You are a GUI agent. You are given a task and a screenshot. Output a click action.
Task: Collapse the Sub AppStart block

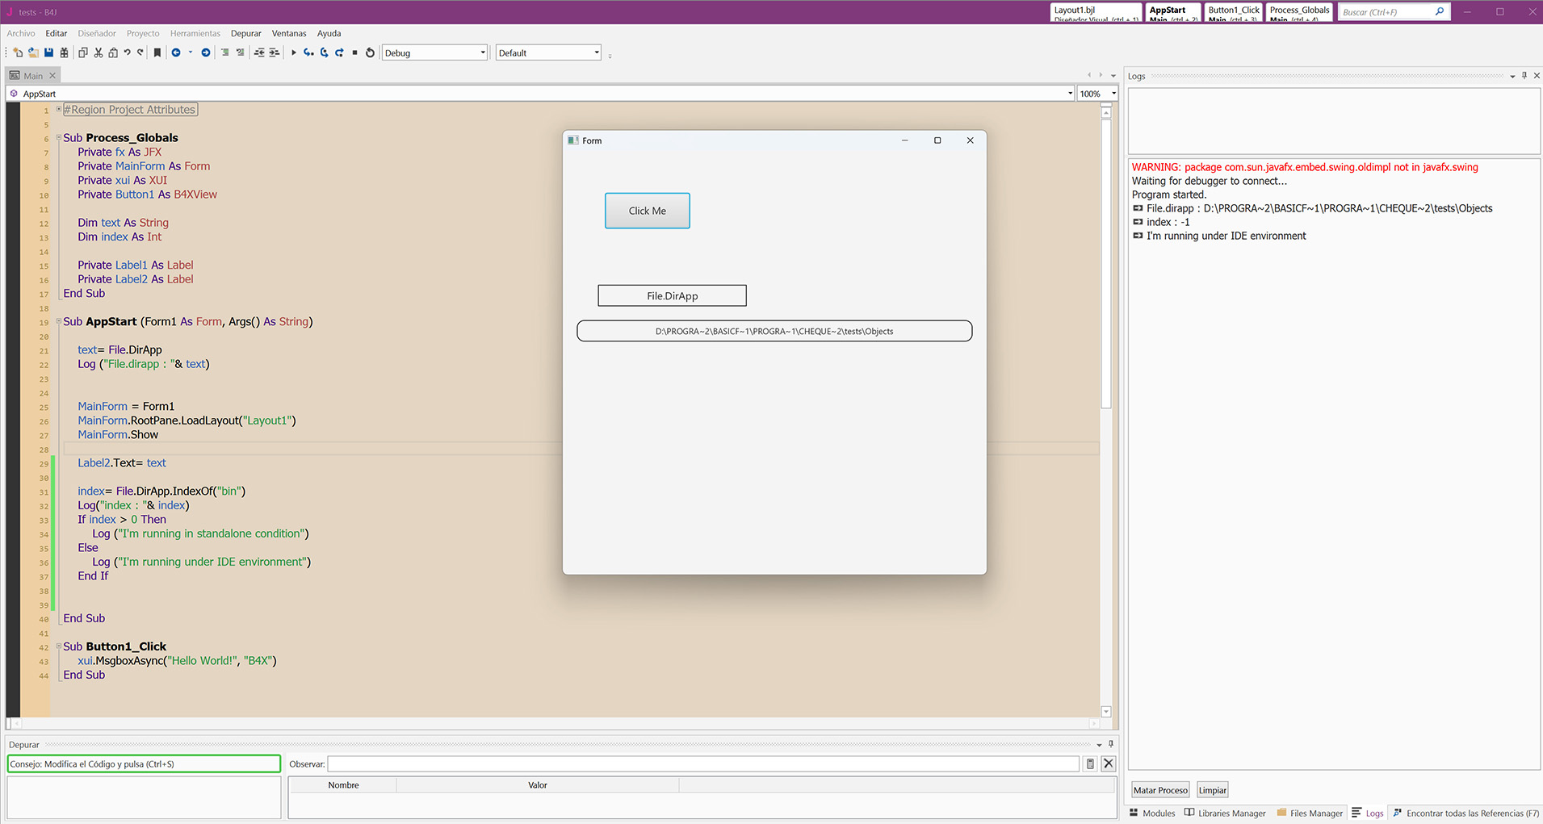tap(58, 321)
